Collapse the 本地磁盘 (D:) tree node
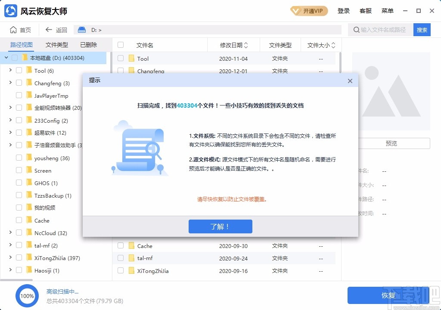Image resolution: width=441 pixels, height=310 pixels. point(6,57)
